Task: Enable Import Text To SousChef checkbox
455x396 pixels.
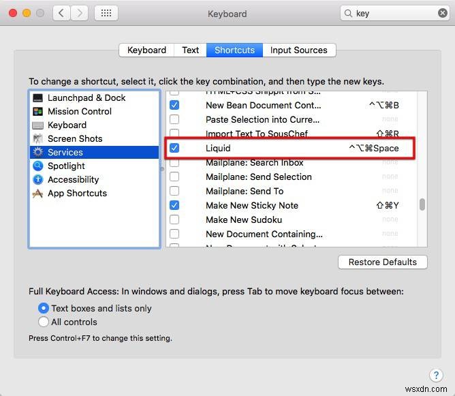Action: (x=174, y=134)
